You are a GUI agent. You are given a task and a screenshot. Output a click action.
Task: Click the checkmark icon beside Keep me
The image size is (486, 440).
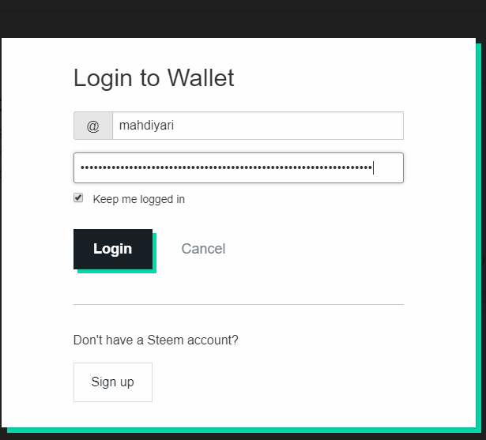[x=78, y=197]
